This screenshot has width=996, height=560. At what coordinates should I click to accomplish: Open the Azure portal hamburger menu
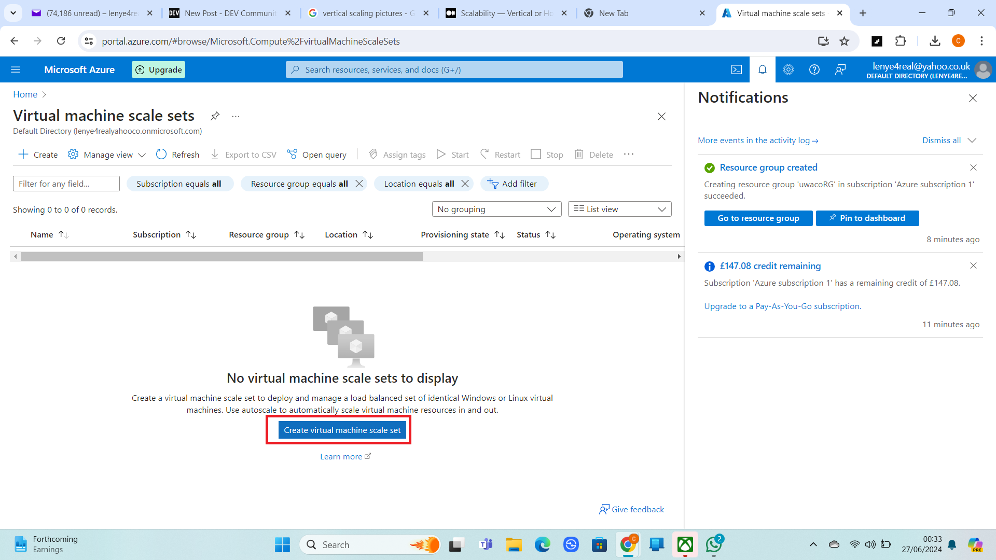click(16, 69)
